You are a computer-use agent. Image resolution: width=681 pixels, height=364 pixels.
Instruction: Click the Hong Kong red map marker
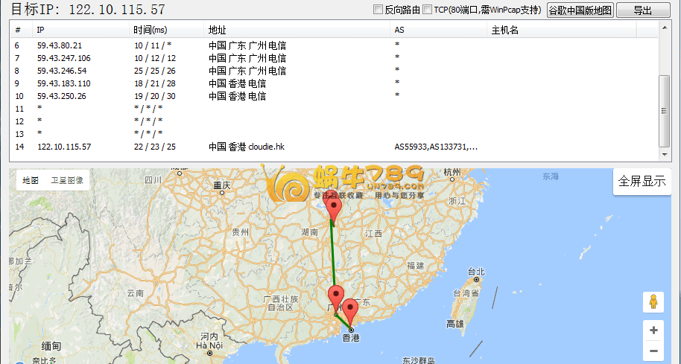pos(350,310)
